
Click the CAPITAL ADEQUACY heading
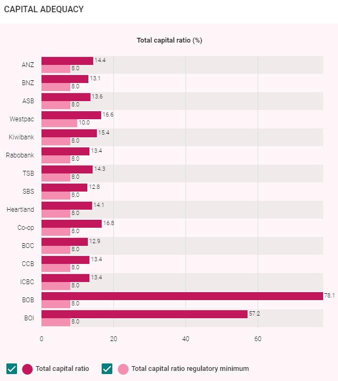(x=44, y=10)
